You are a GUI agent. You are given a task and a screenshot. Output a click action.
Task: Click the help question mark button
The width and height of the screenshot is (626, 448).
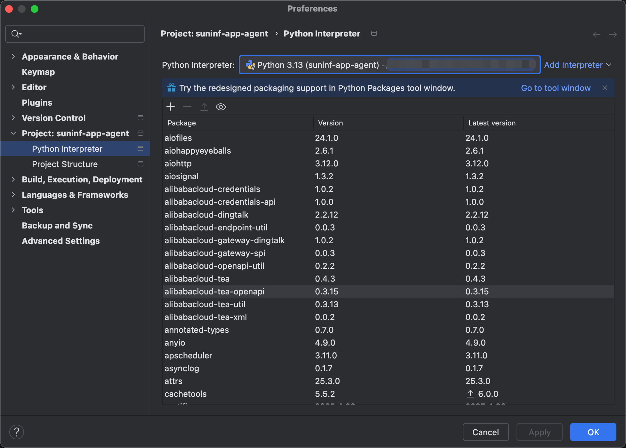click(x=17, y=432)
